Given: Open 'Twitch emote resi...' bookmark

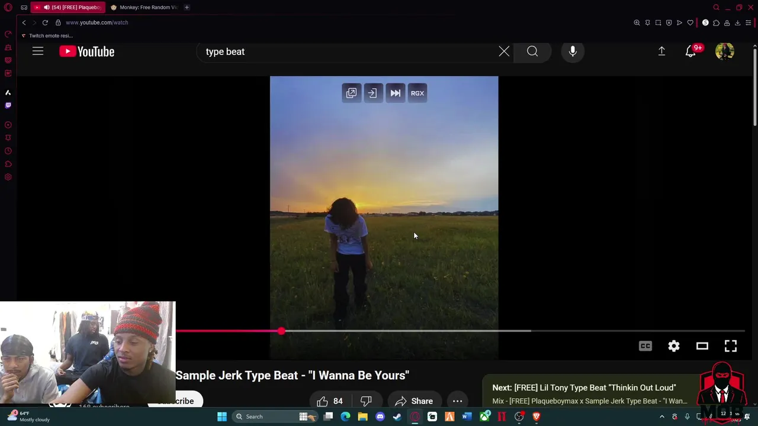Looking at the screenshot, I should [47, 35].
